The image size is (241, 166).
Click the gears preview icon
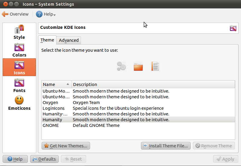tap(121, 66)
